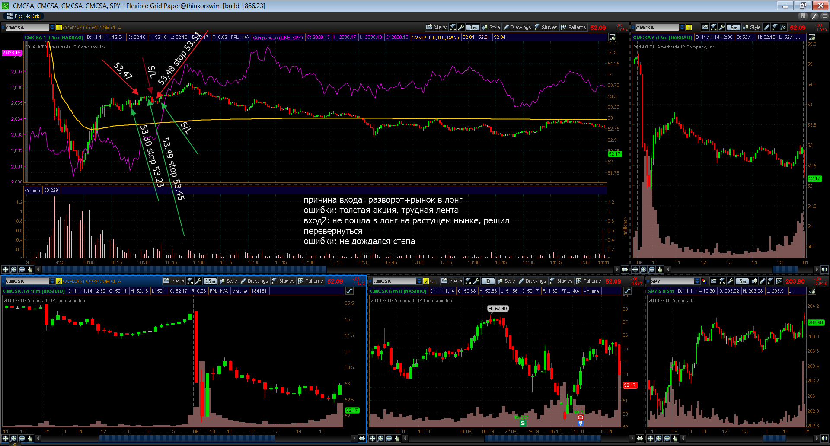Viewport: 830px width, 446px height.
Task: Click wrench settings icon in SPY chart
Action: [x=730, y=281]
